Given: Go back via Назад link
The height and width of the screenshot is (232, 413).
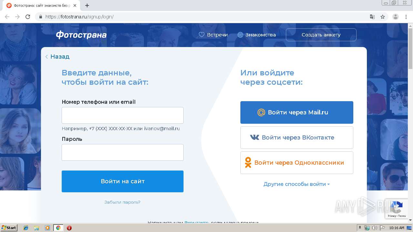Looking at the screenshot, I should 57,57.
